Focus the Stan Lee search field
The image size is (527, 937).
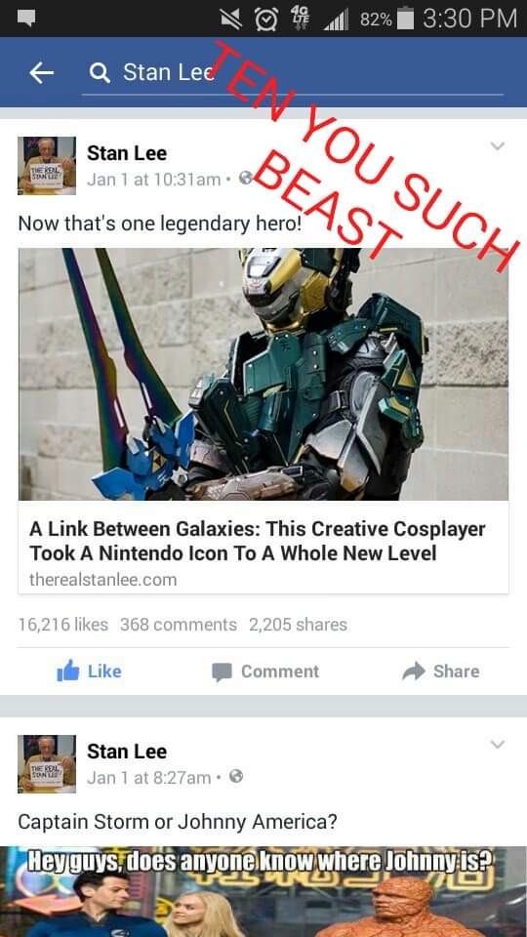[x=293, y=73]
